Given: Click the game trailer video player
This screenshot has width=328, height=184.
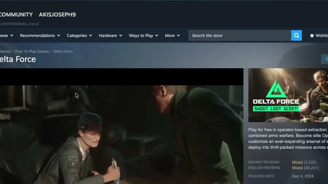Looking at the screenshot, I should pos(122,126).
